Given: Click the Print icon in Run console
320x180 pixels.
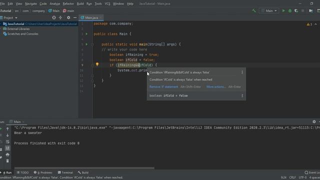Looking at the screenshot, I should pos(7,154).
